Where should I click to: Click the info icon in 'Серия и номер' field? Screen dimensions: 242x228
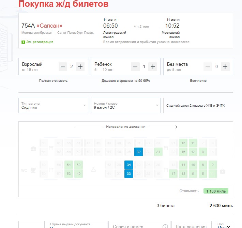pos(165,226)
